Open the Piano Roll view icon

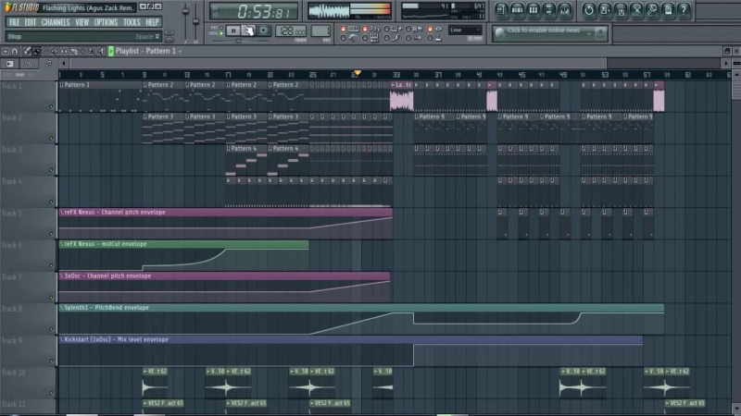(x=534, y=10)
